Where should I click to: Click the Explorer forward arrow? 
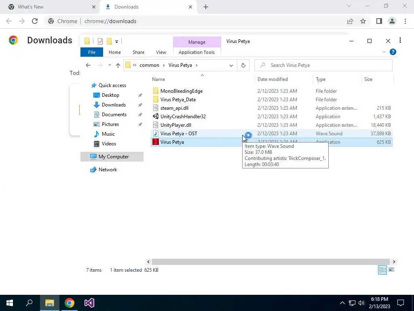click(100, 65)
